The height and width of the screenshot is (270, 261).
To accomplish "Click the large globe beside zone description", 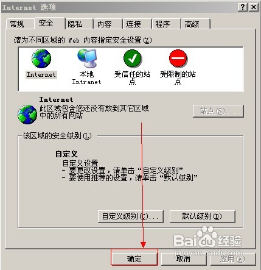I will click(x=27, y=115).
